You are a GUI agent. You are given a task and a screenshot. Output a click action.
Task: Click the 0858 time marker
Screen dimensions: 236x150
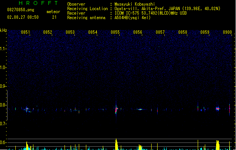(x=183, y=32)
